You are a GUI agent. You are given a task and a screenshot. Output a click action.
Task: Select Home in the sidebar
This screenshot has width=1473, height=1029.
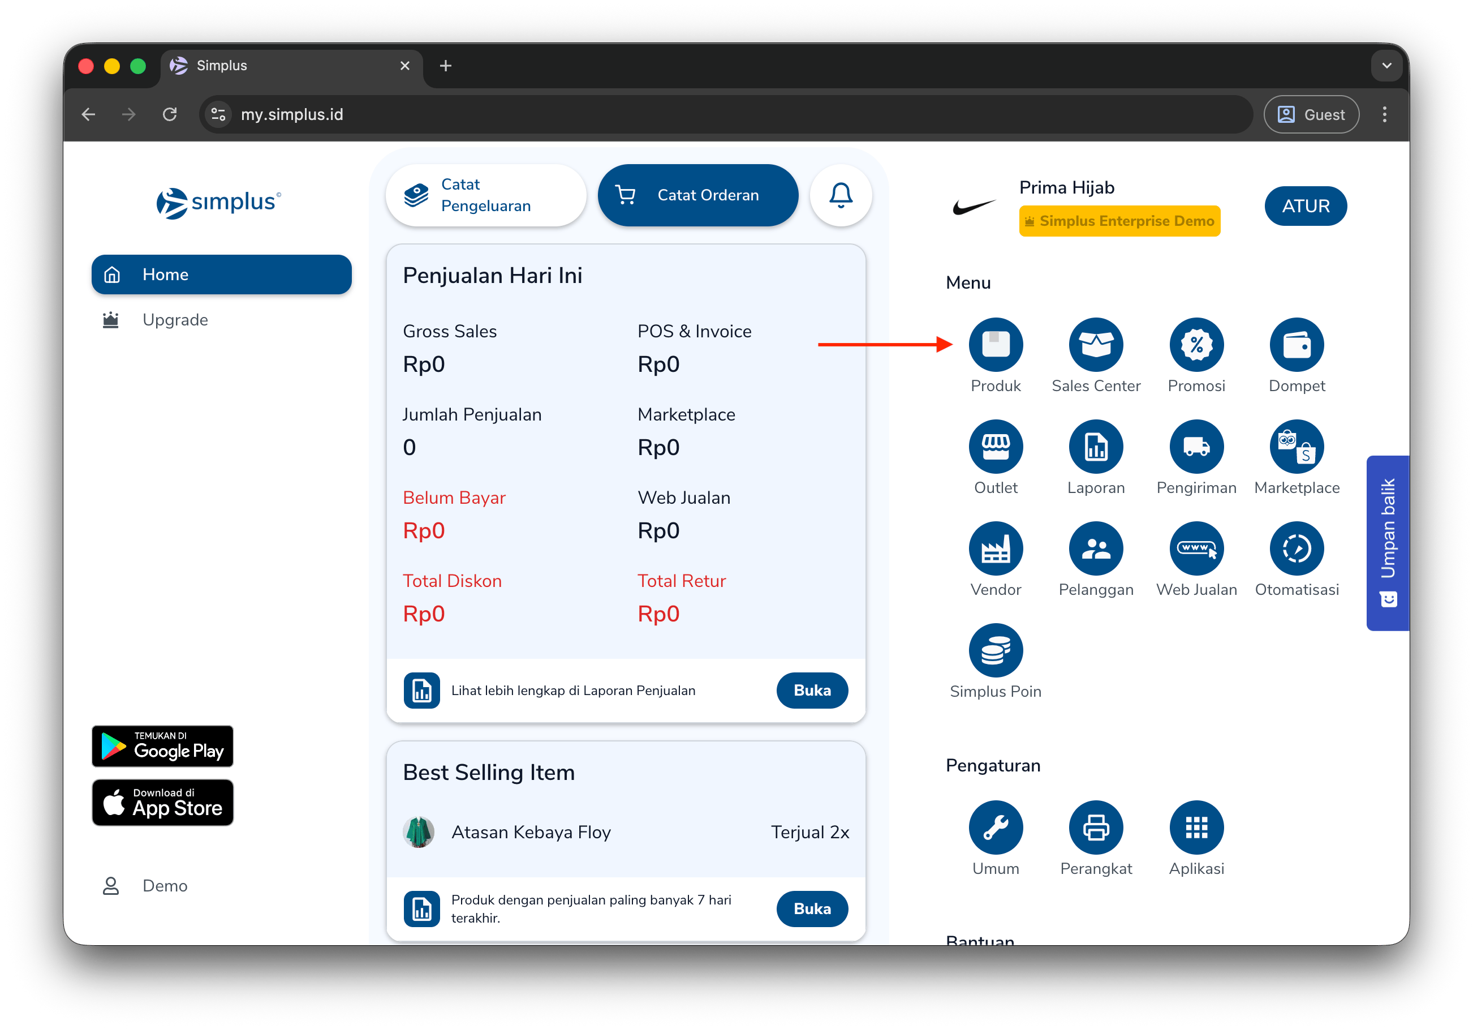coord(221,275)
